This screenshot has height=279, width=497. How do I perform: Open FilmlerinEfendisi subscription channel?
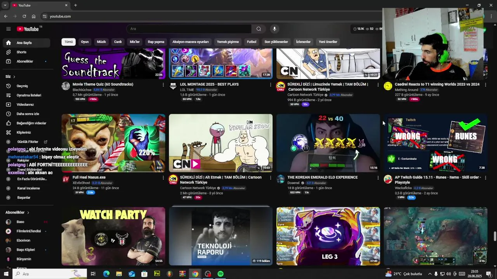click(x=26, y=231)
